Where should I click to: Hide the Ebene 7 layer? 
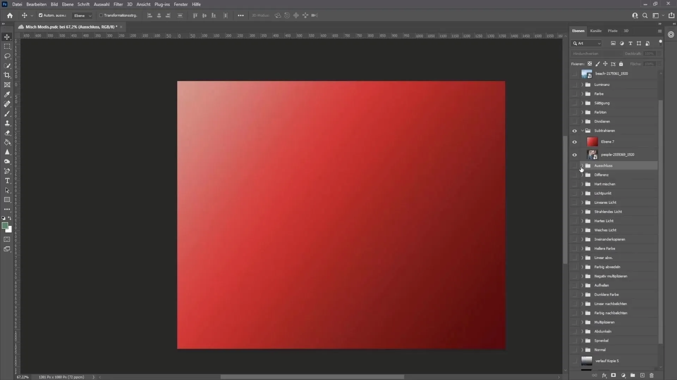[x=574, y=142]
